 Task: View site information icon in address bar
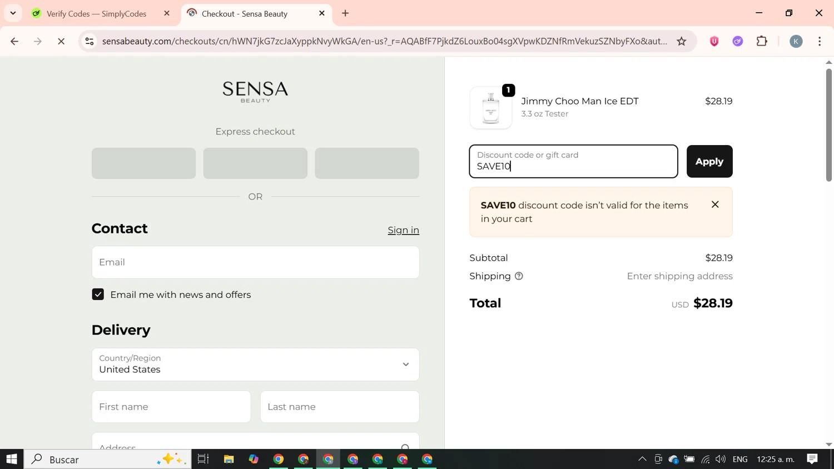(90, 41)
